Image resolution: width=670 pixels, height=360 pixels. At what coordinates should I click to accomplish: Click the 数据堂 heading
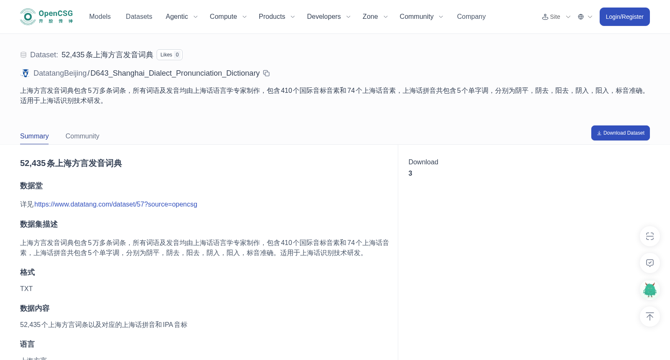(x=31, y=186)
